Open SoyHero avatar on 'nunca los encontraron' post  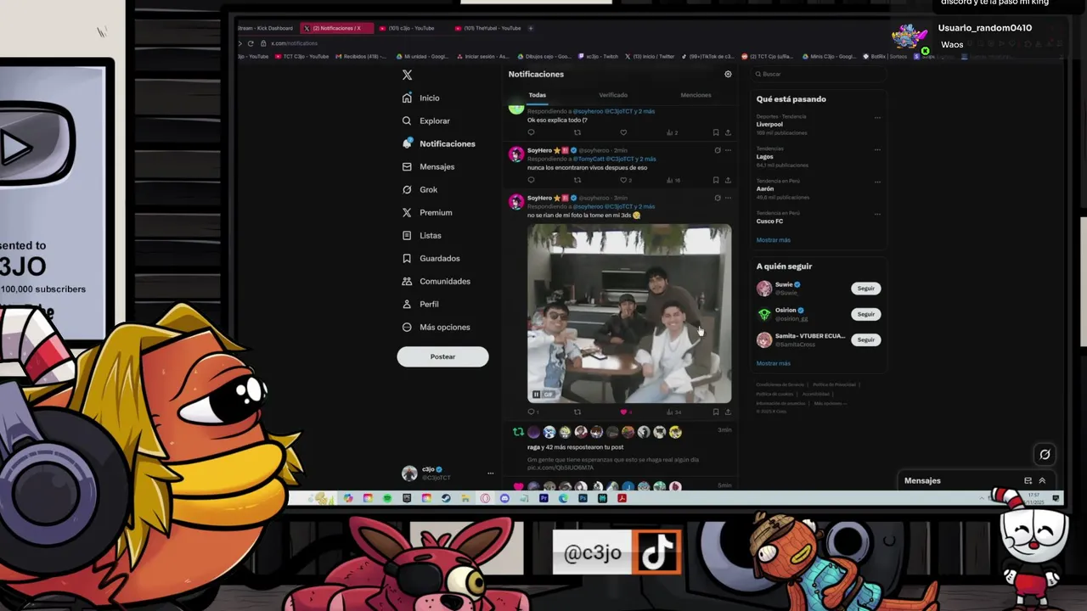515,154
